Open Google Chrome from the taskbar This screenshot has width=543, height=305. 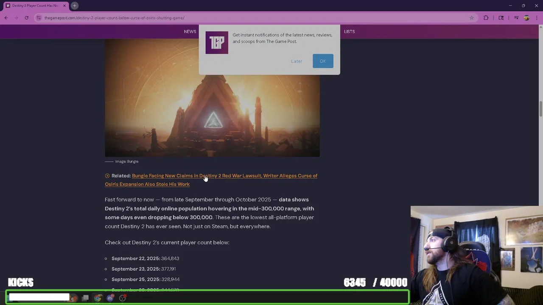tap(98, 298)
